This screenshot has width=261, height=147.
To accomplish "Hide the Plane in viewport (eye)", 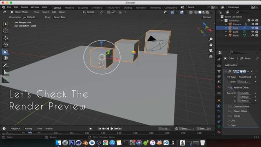I will 253,36.
